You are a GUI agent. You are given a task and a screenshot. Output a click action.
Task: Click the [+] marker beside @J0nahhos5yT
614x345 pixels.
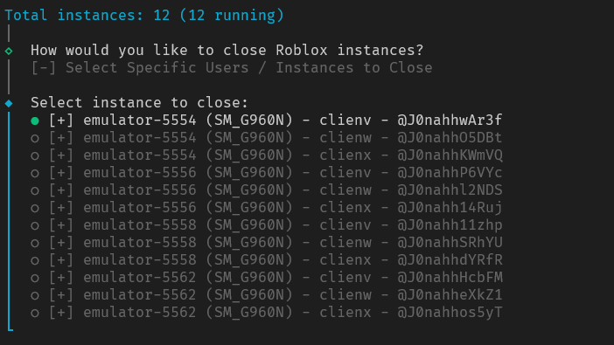click(x=61, y=313)
